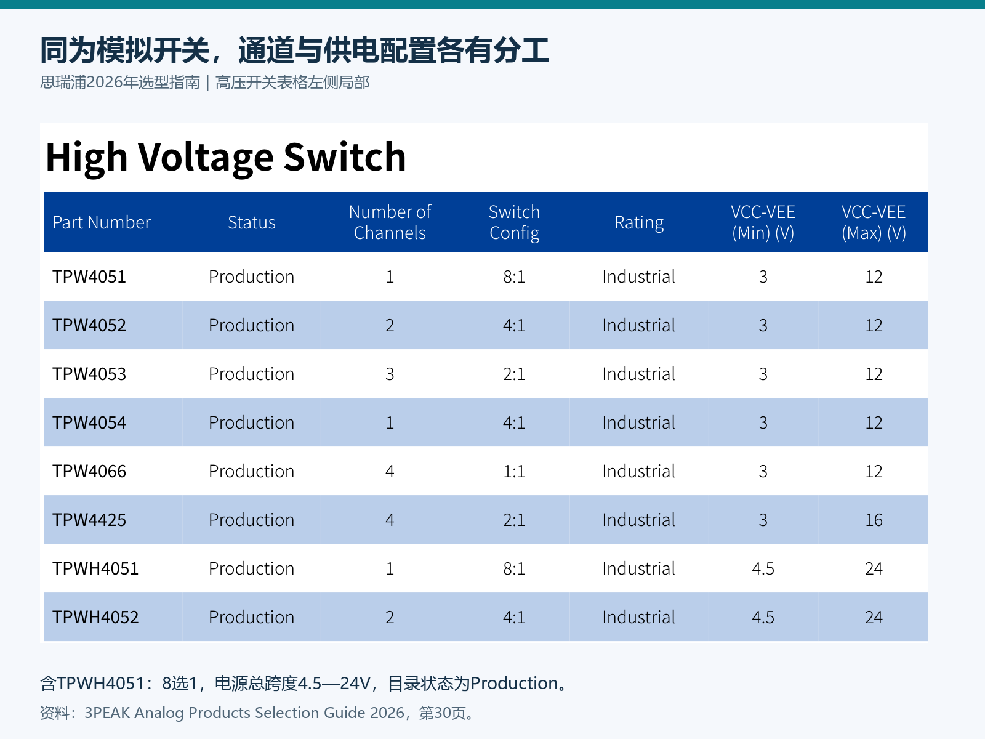
Task: Select part number TPWH4052
Action: click(95, 617)
